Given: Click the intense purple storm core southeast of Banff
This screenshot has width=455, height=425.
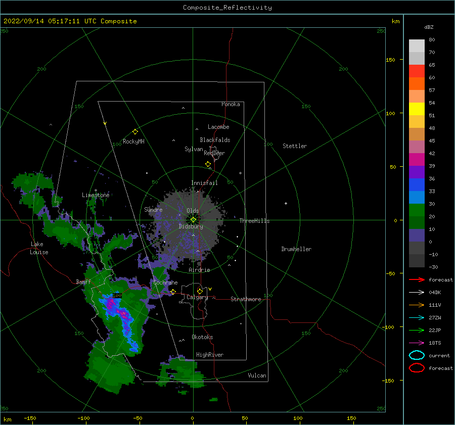Looking at the screenshot, I should click(x=112, y=305).
